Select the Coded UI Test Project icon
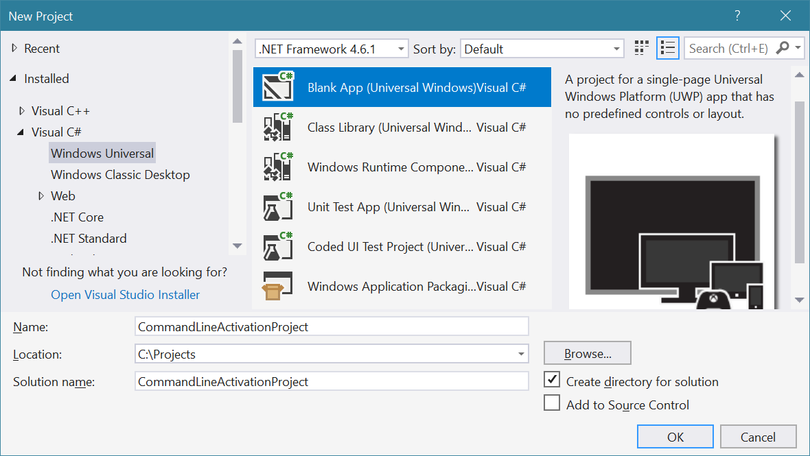810x456 pixels. click(x=278, y=246)
